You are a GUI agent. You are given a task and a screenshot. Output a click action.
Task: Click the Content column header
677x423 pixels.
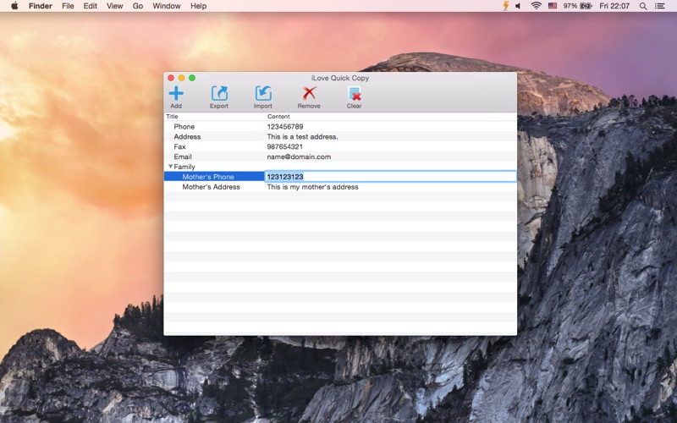pos(391,117)
